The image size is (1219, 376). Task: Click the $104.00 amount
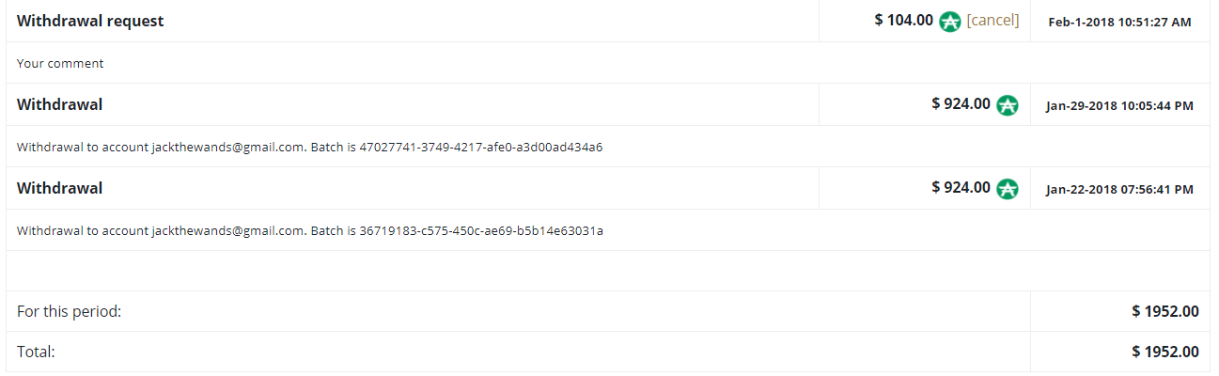point(903,20)
